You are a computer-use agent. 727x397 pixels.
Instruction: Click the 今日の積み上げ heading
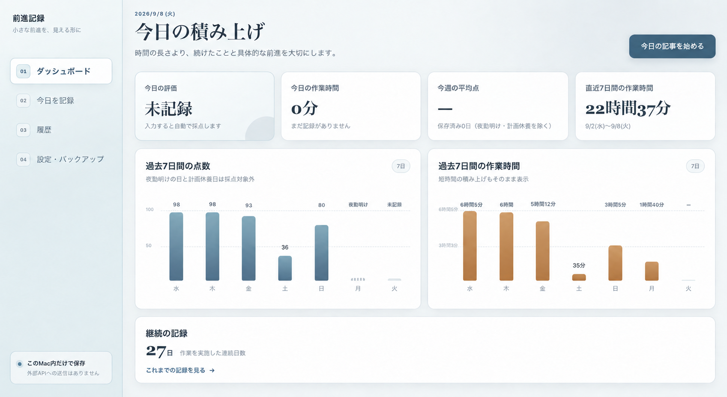click(200, 31)
